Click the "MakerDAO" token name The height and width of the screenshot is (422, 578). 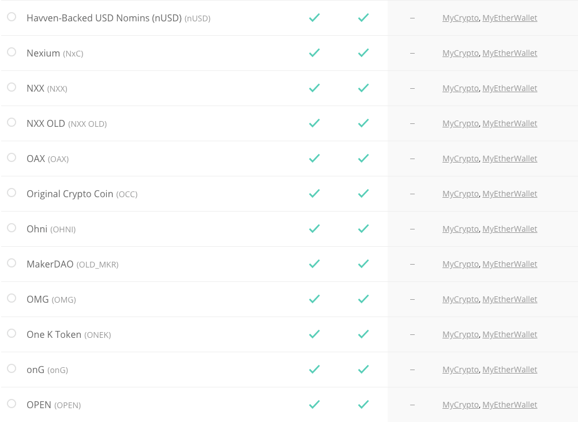pos(50,264)
